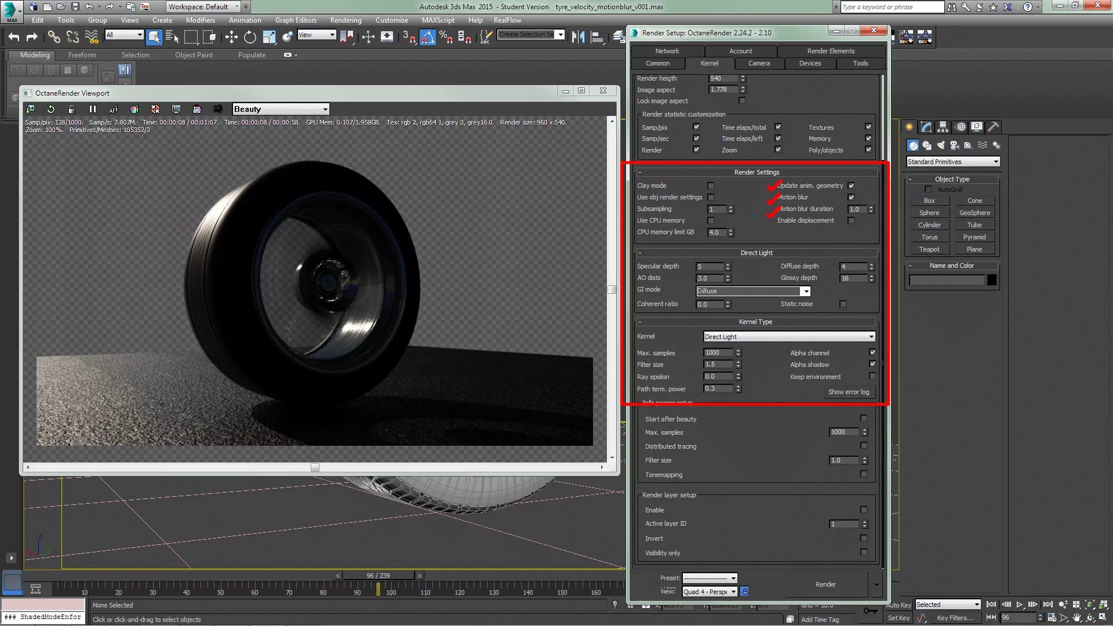Screen dimensions: 1113x626
Task: Toggle the Enable displacement checkbox
Action: click(x=851, y=221)
